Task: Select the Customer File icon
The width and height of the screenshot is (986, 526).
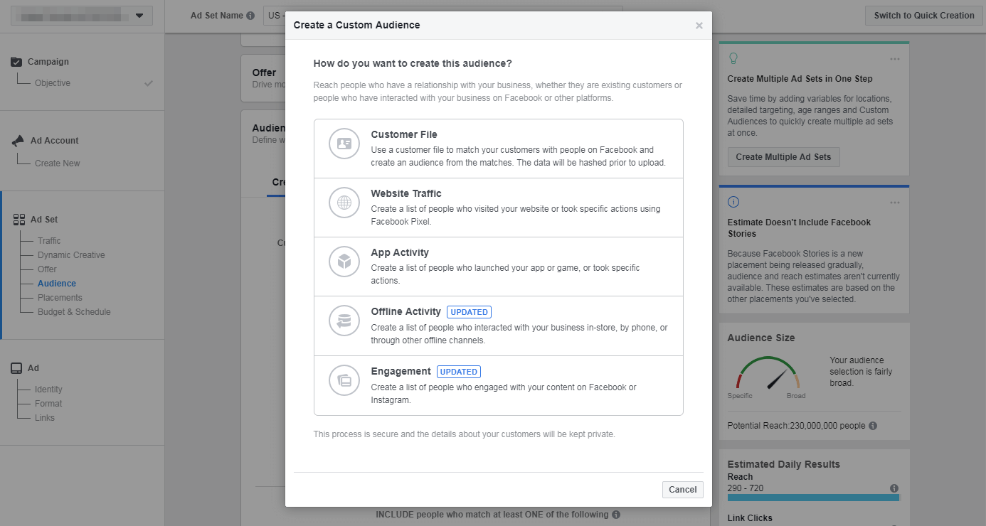Action: 344,144
